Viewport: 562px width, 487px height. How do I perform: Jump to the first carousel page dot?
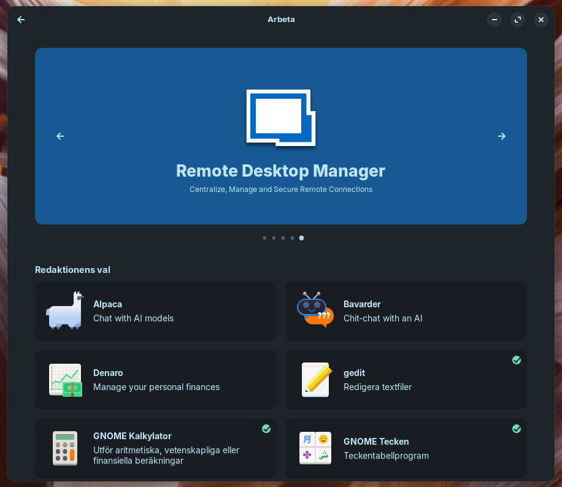click(264, 238)
